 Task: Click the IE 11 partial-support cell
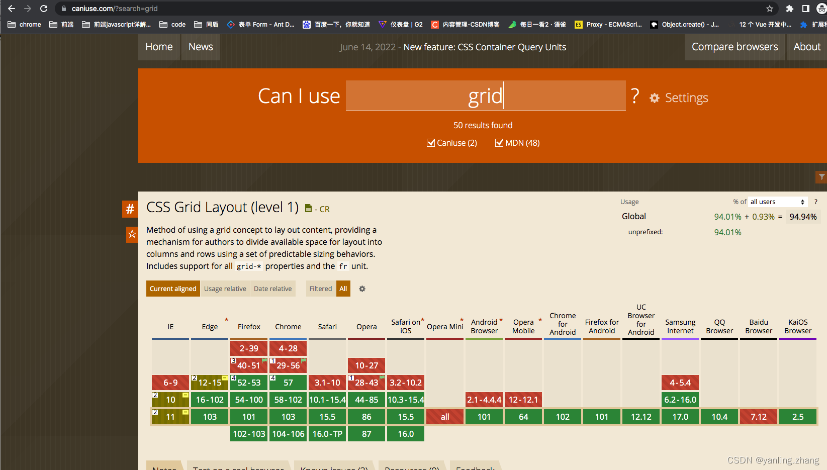point(170,417)
